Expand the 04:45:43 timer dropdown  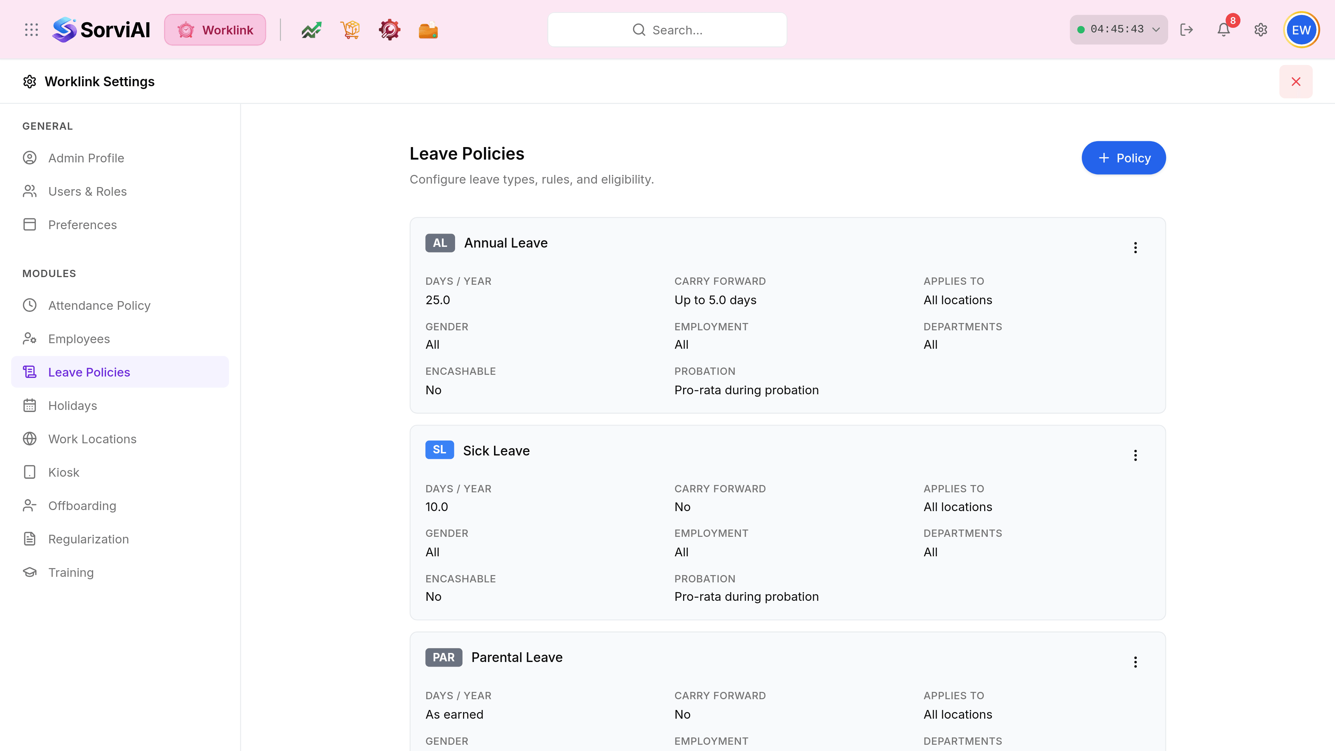1118,30
